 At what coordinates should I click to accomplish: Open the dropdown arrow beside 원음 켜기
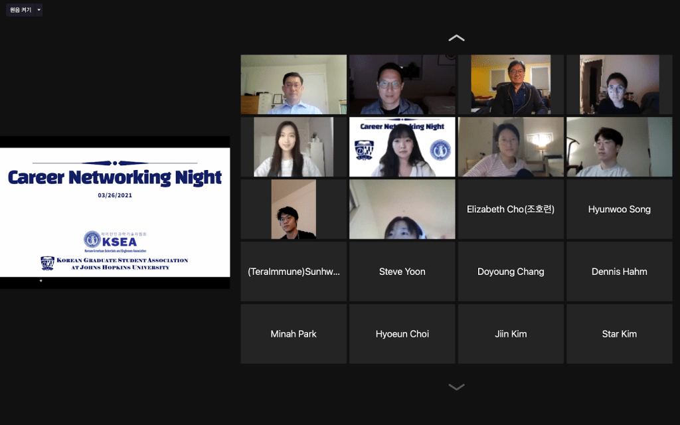tap(39, 10)
